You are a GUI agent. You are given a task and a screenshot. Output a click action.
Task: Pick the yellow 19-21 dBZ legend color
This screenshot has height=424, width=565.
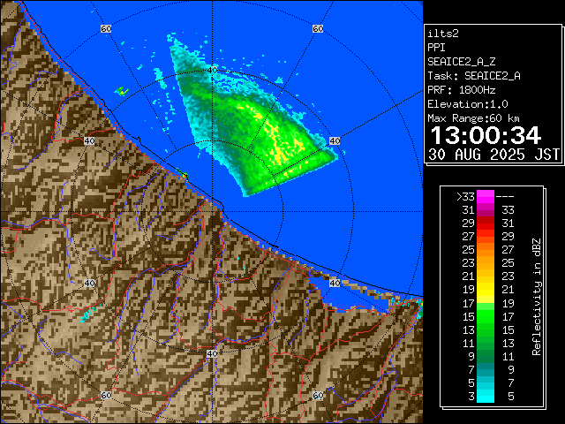pyautogui.click(x=486, y=290)
